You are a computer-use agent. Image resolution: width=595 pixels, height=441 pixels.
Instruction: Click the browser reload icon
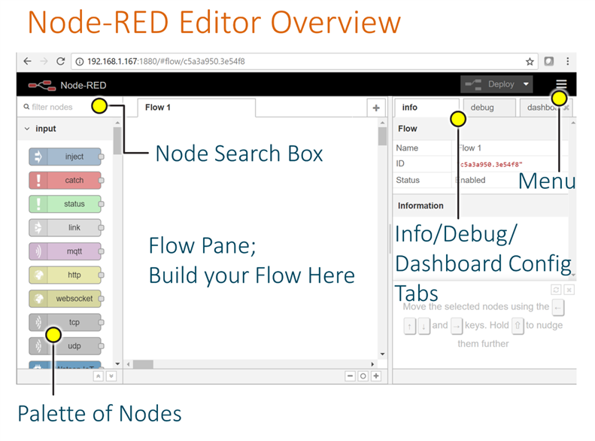pos(61,62)
